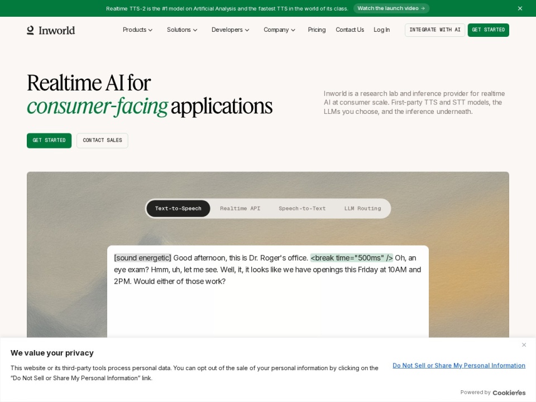Click the break time="500ms" tag
The width and height of the screenshot is (536, 402).
[351, 258]
